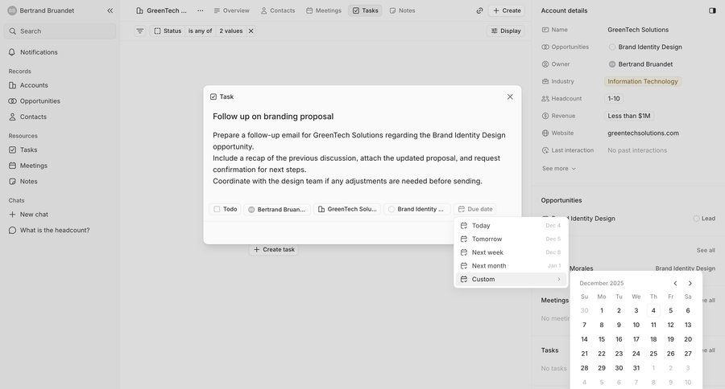725x389 pixels.
Task: Change the Brand Identity ... opportunity chip
Action: click(x=417, y=209)
